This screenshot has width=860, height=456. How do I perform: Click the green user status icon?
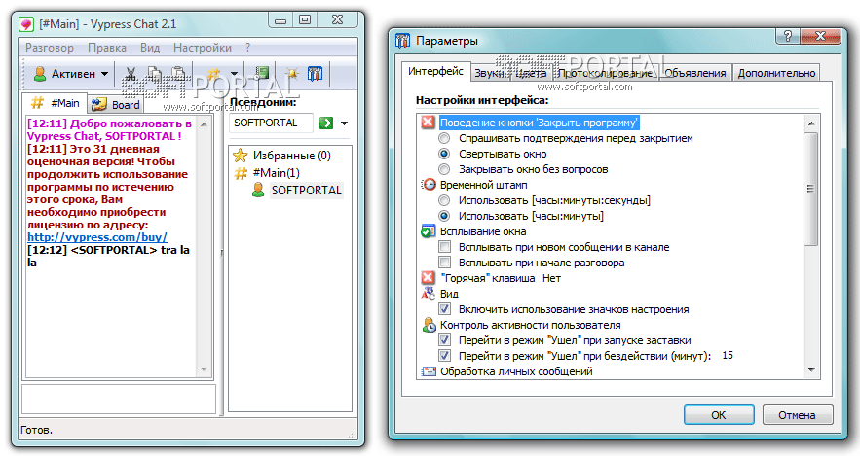pos(40,73)
